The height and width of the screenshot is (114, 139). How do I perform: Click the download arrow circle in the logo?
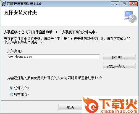pos(93,107)
